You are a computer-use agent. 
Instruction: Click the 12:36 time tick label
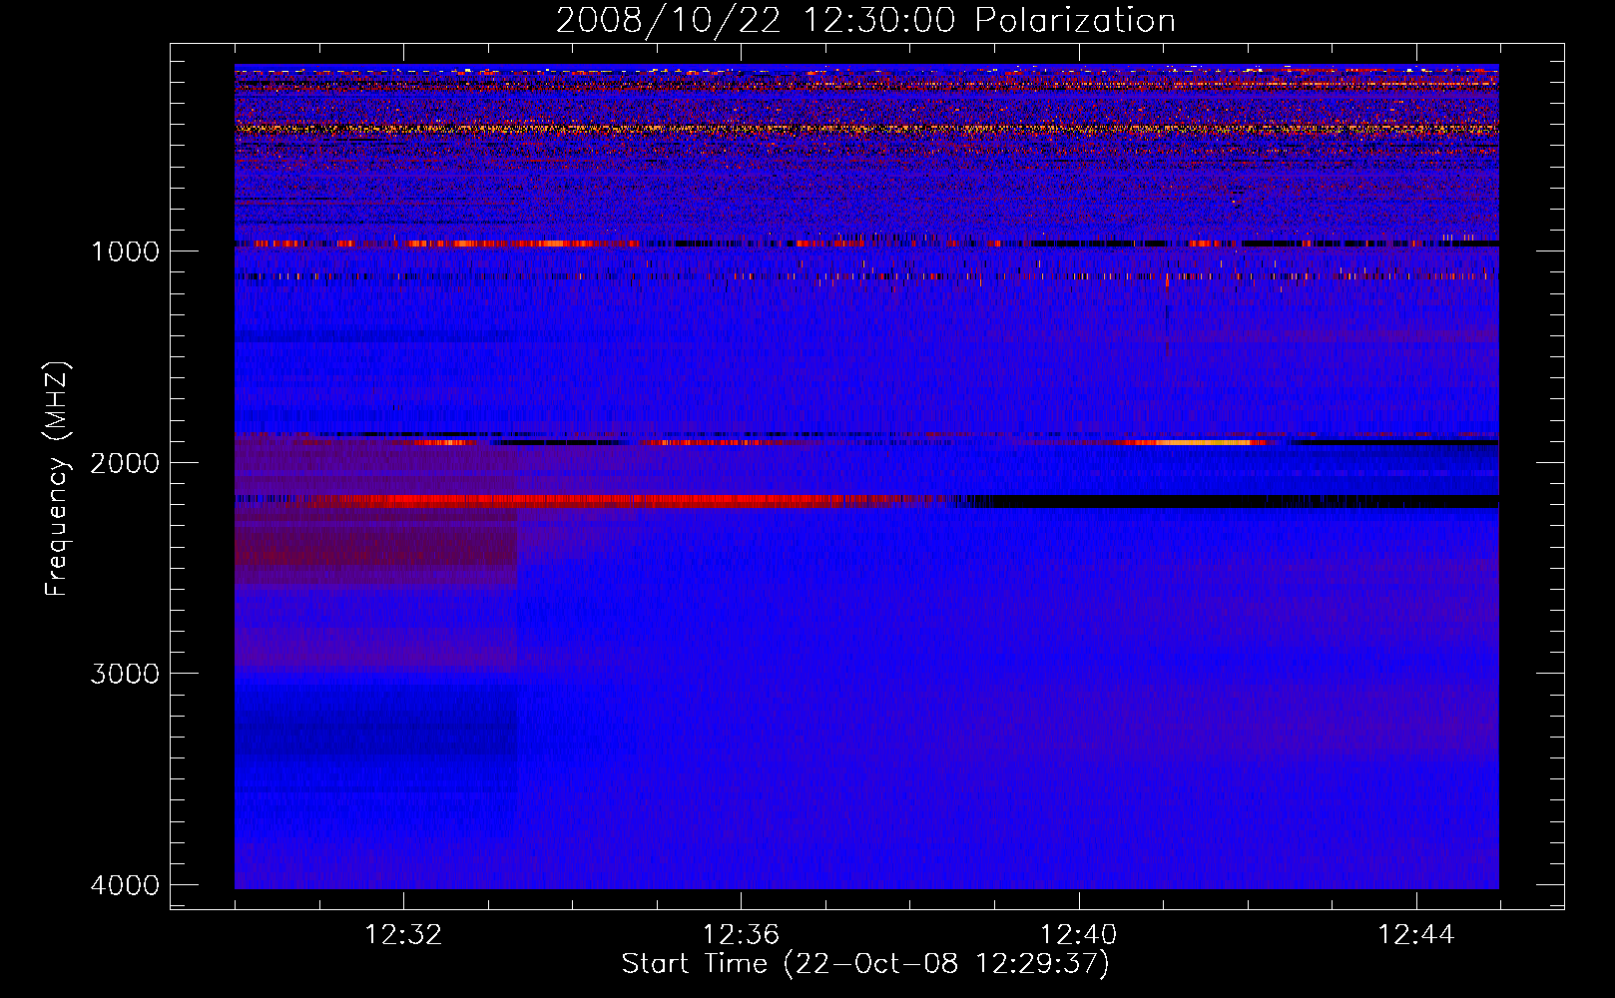tap(741, 935)
